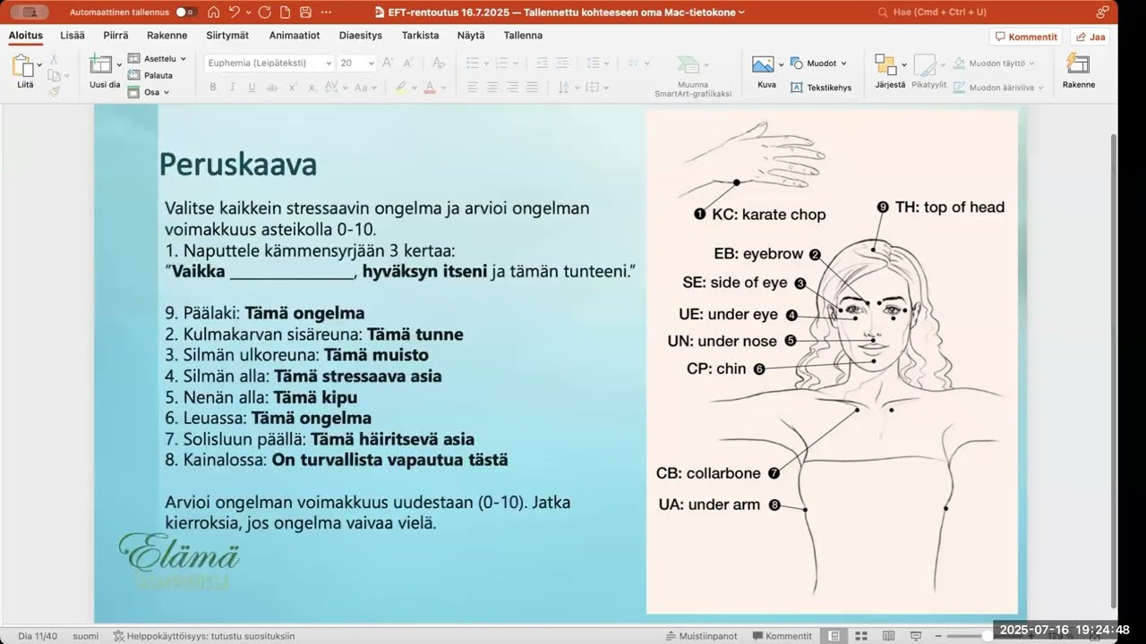1146x644 pixels.
Task: Switch to the Diaesitys tab
Action: pyautogui.click(x=361, y=36)
